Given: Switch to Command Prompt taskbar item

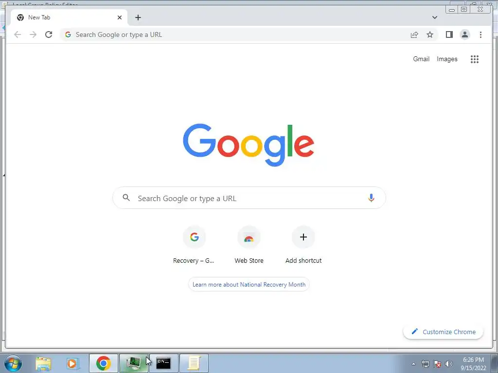Looking at the screenshot, I should click(163, 363).
